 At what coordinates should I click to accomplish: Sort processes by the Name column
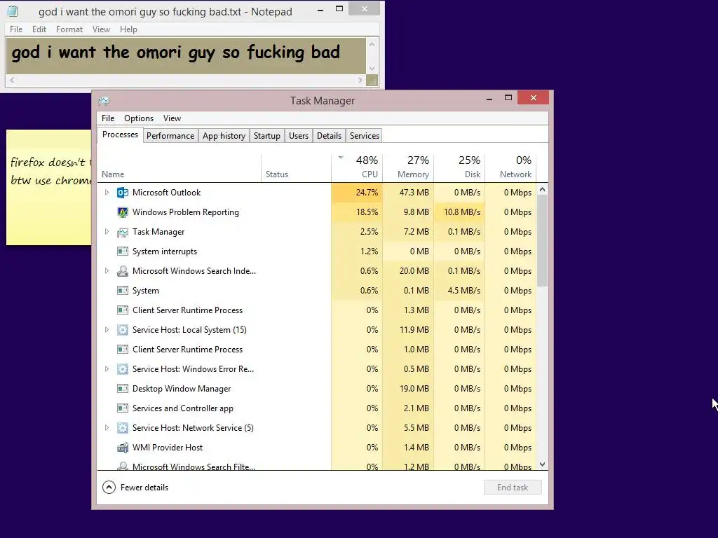click(x=179, y=168)
